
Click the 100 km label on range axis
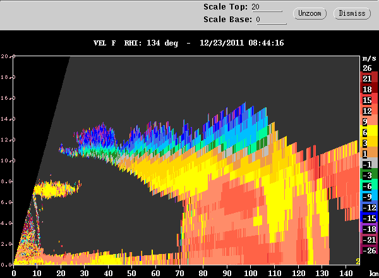250,274
